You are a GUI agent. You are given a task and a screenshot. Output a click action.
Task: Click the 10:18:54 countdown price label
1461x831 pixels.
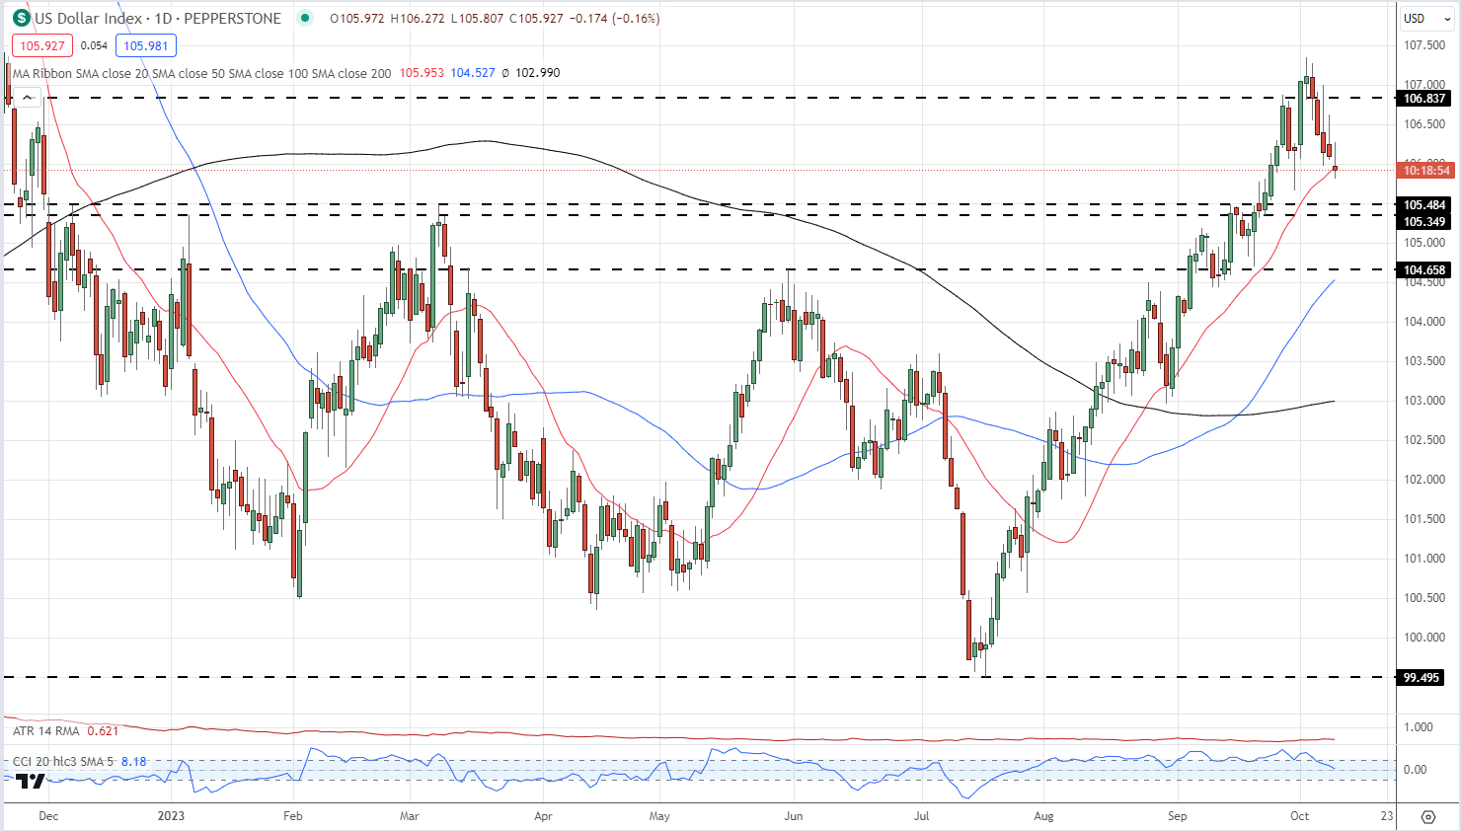click(x=1426, y=170)
